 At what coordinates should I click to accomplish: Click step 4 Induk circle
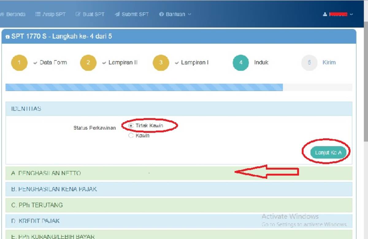241,63
